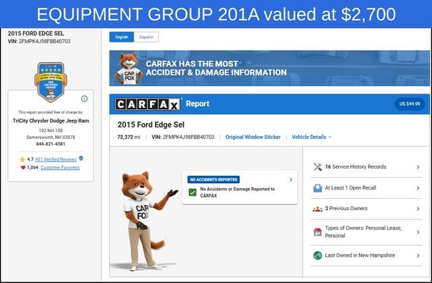432x283 pixels.
Task: Click the open recall icon
Action: pos(318,188)
